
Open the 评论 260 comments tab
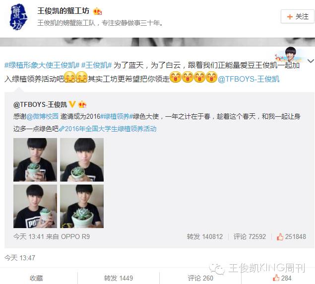pyautogui.click(x=200, y=278)
